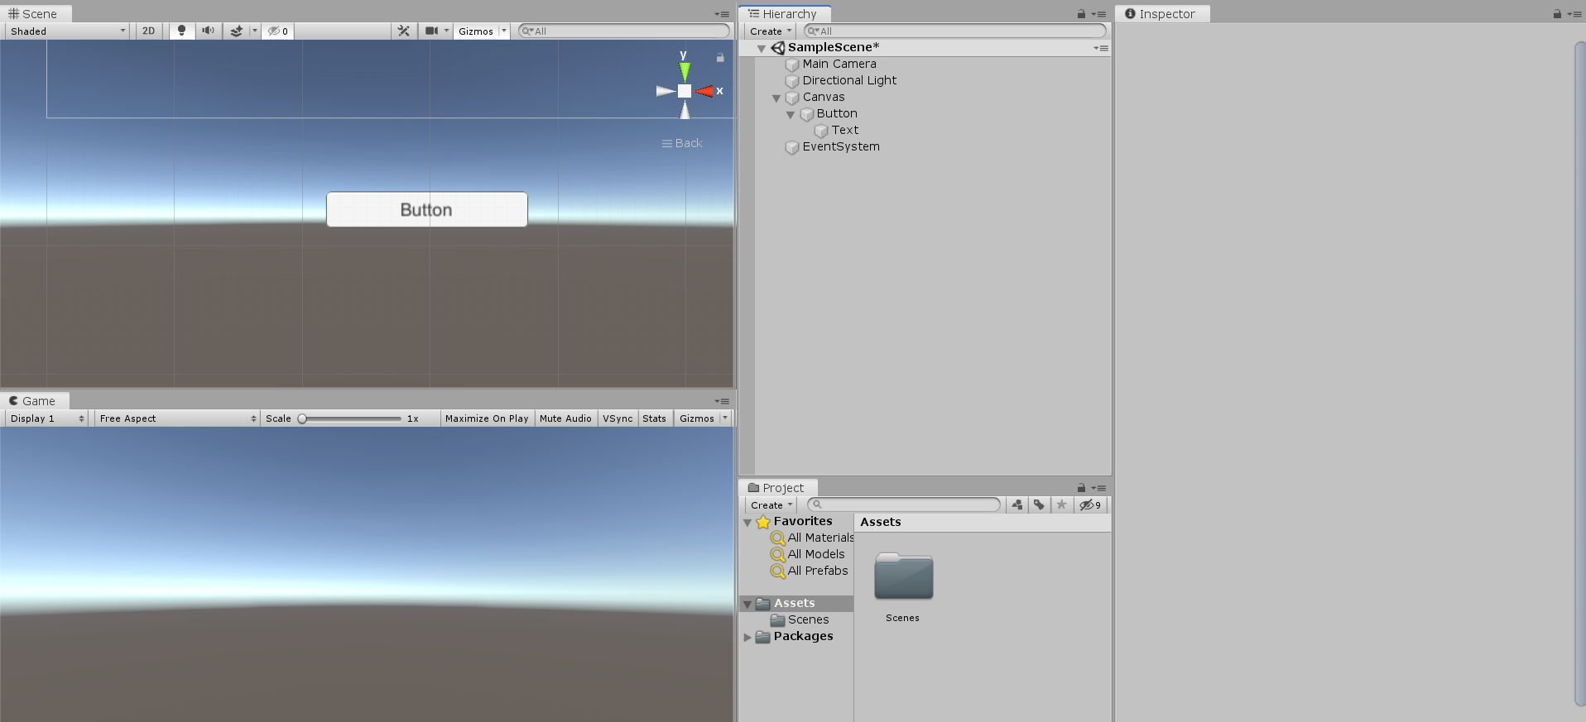The width and height of the screenshot is (1586, 722).
Task: Switch to the Hierarchy tab
Action: coord(783,14)
